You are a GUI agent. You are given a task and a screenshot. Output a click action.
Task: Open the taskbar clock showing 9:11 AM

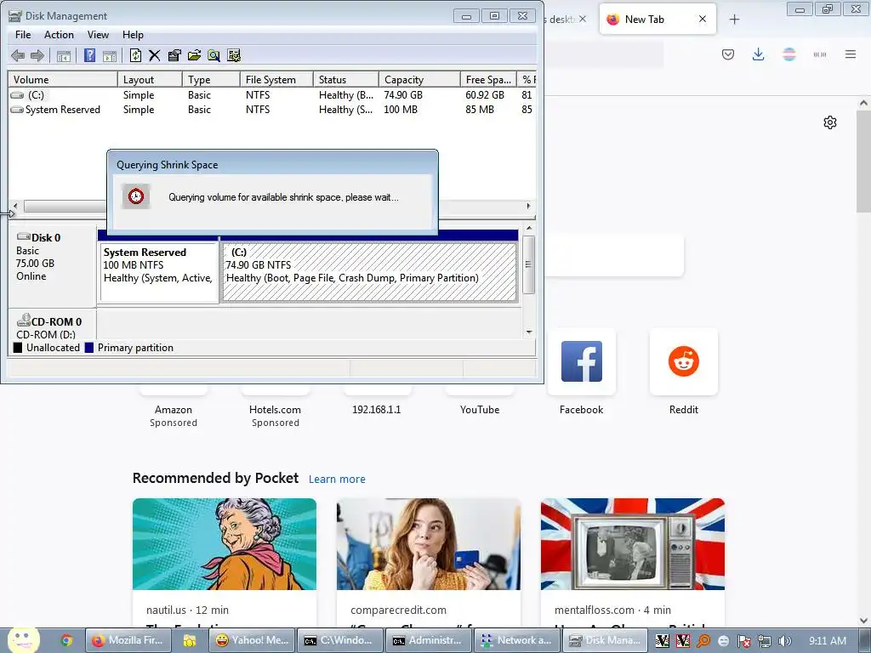click(x=828, y=641)
